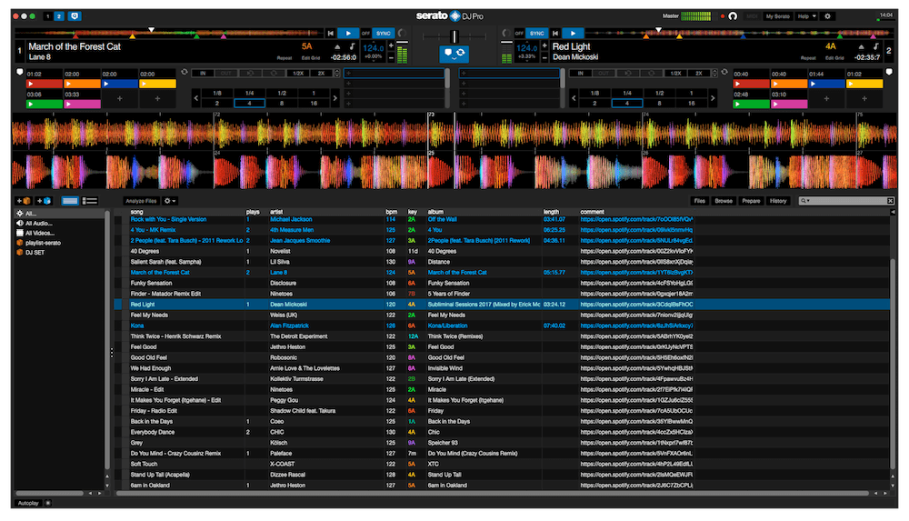This screenshot has width=909, height=521.
Task: Open the settings gear in top bar
Action: (828, 16)
